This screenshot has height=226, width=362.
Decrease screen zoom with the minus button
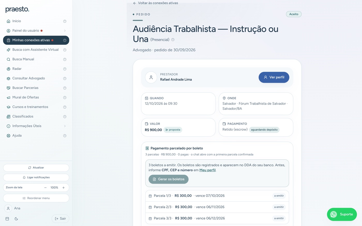pos(46,188)
